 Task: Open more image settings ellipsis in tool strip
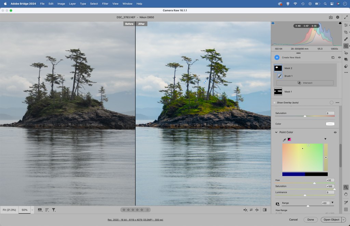click(346, 72)
